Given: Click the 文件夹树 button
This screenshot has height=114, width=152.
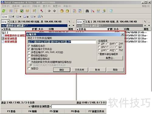Looking at the screenshot, I should click(80, 70).
